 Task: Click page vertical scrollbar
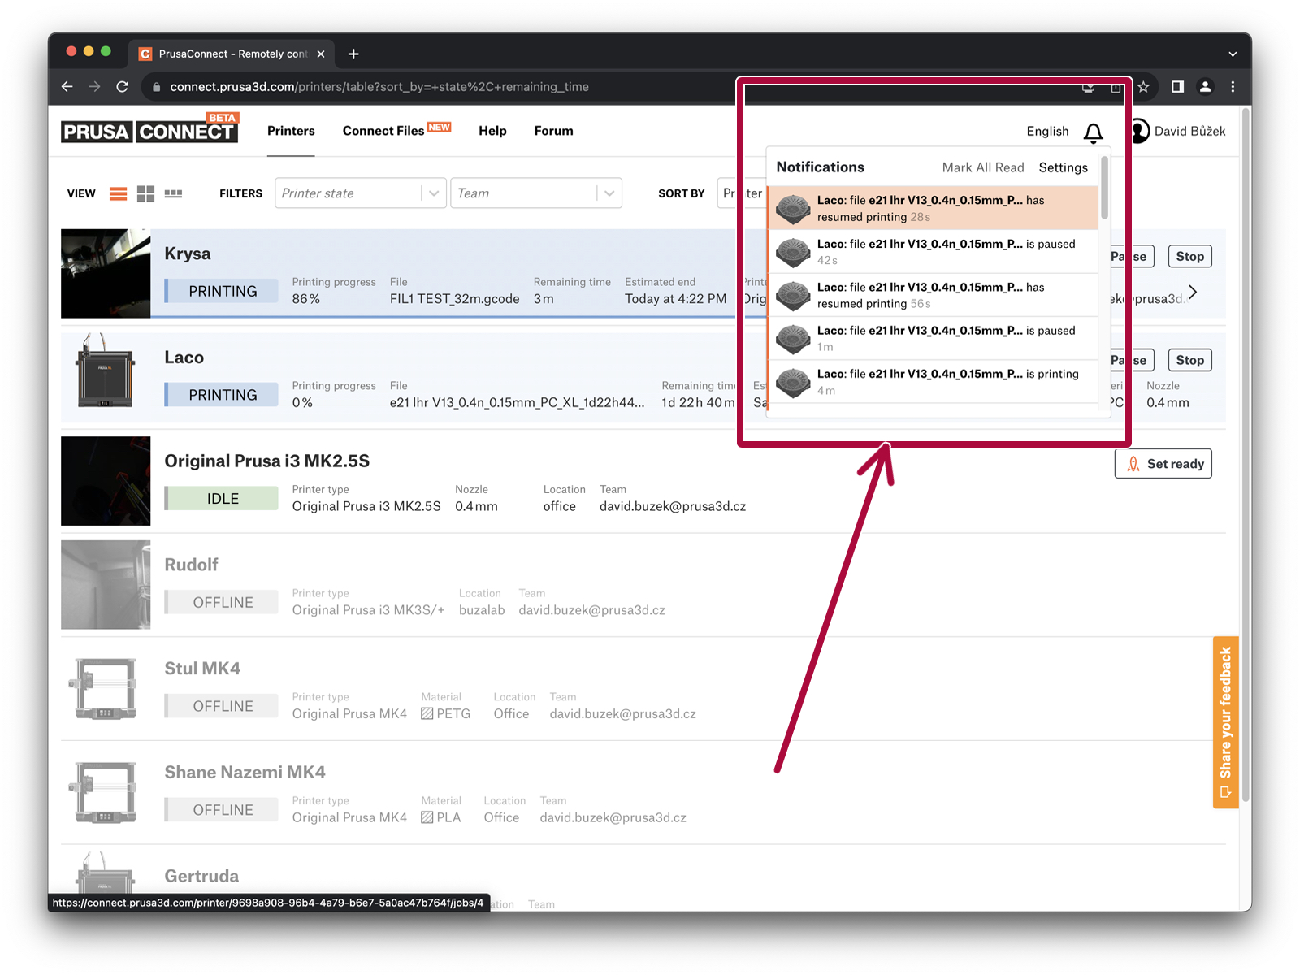pyautogui.click(x=1246, y=455)
